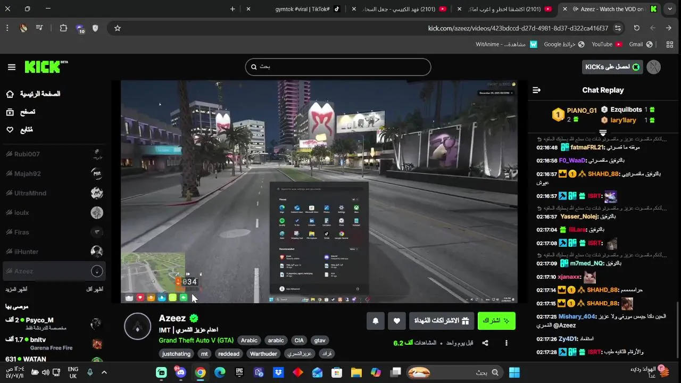Viewport: 681px width, 383px height.
Task: Switch to the فهد الكبيسي YouTube tab
Action: click(404, 9)
